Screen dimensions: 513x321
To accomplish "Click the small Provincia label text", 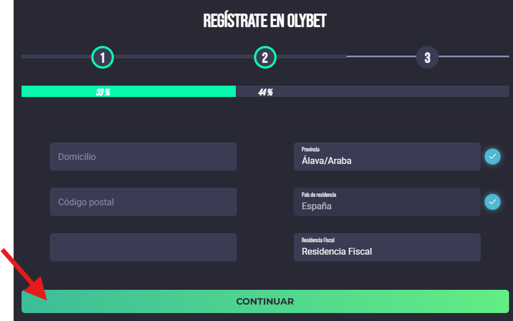I will coord(311,149).
